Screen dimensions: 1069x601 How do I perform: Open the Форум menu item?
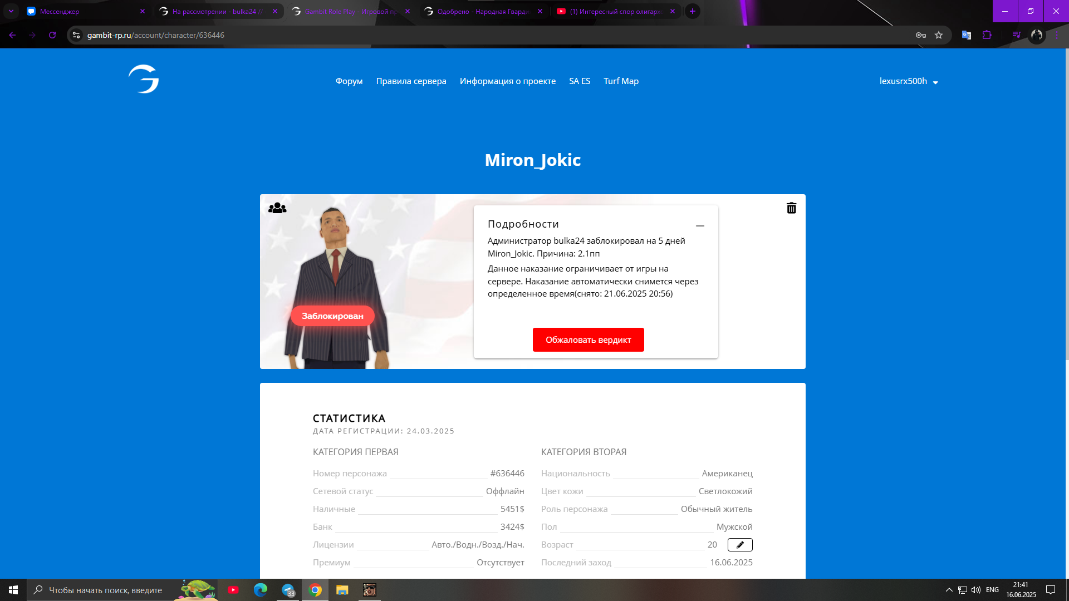(x=349, y=81)
